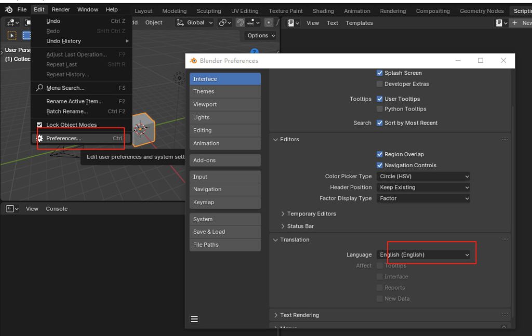
Task: Open the viewport Options dropdown
Action: (261, 35)
